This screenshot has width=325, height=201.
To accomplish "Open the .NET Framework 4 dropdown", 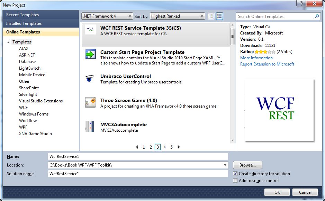I will [129, 16].
